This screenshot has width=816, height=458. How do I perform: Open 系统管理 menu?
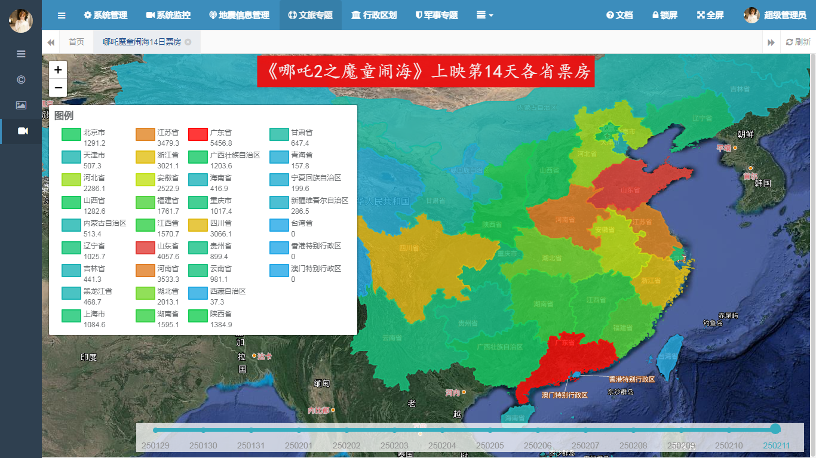point(106,15)
